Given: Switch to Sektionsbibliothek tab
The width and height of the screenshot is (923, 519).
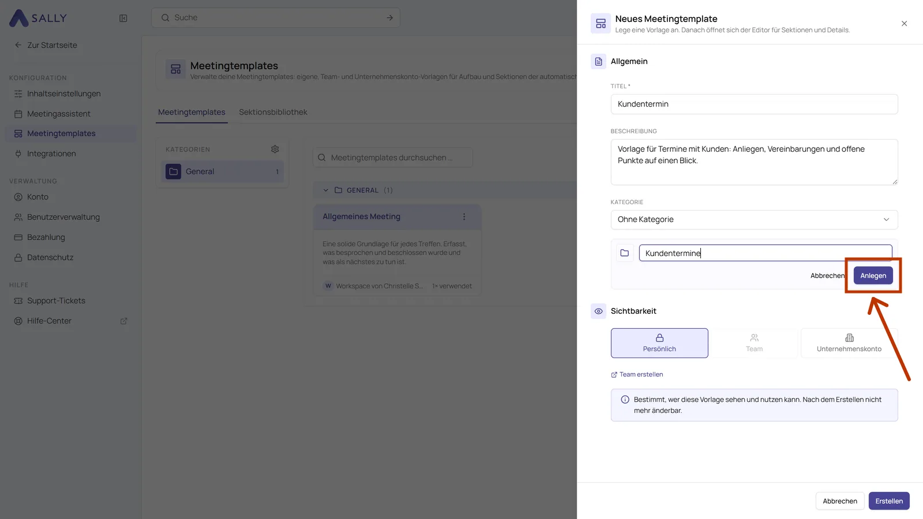Looking at the screenshot, I should (273, 112).
